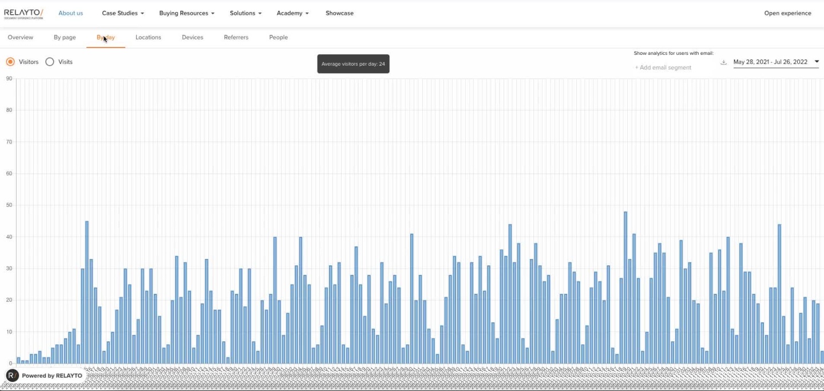This screenshot has height=391, width=824.
Task: Click the download analytics icon
Action: click(x=723, y=62)
